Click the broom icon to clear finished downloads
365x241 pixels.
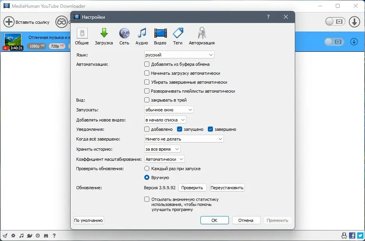5,236
